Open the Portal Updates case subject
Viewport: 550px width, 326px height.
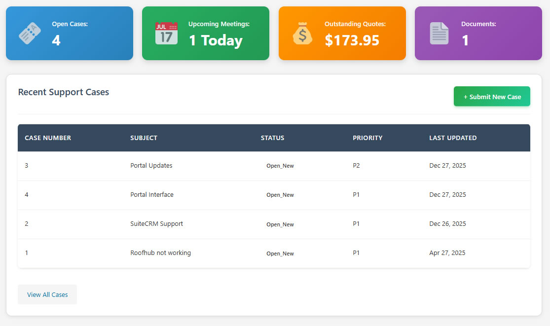pos(151,165)
